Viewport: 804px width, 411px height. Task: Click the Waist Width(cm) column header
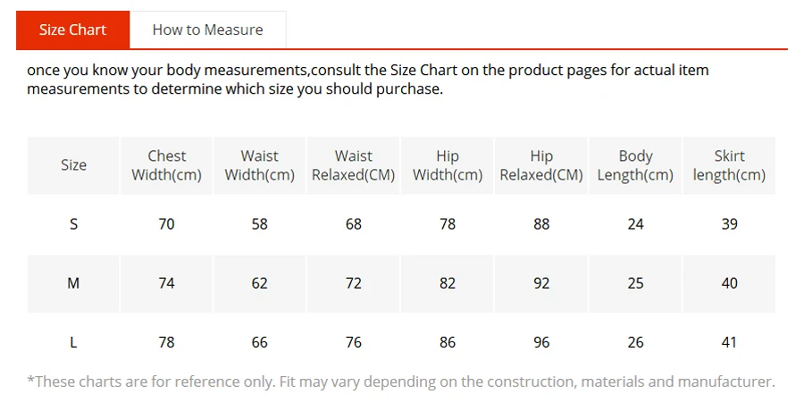click(259, 165)
